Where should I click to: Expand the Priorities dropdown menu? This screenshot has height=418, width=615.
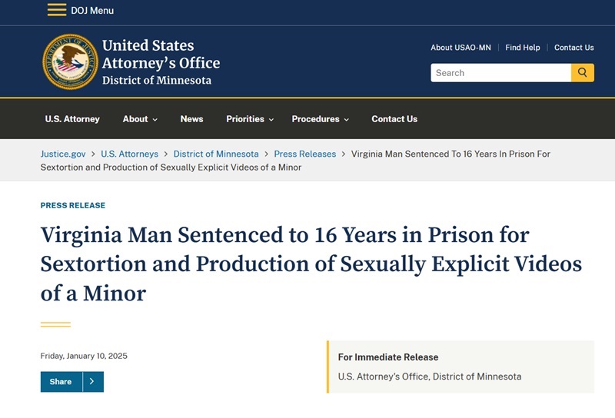250,119
